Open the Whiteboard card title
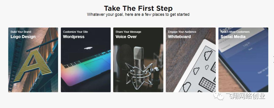The height and width of the screenshot is (108, 274). (179, 37)
